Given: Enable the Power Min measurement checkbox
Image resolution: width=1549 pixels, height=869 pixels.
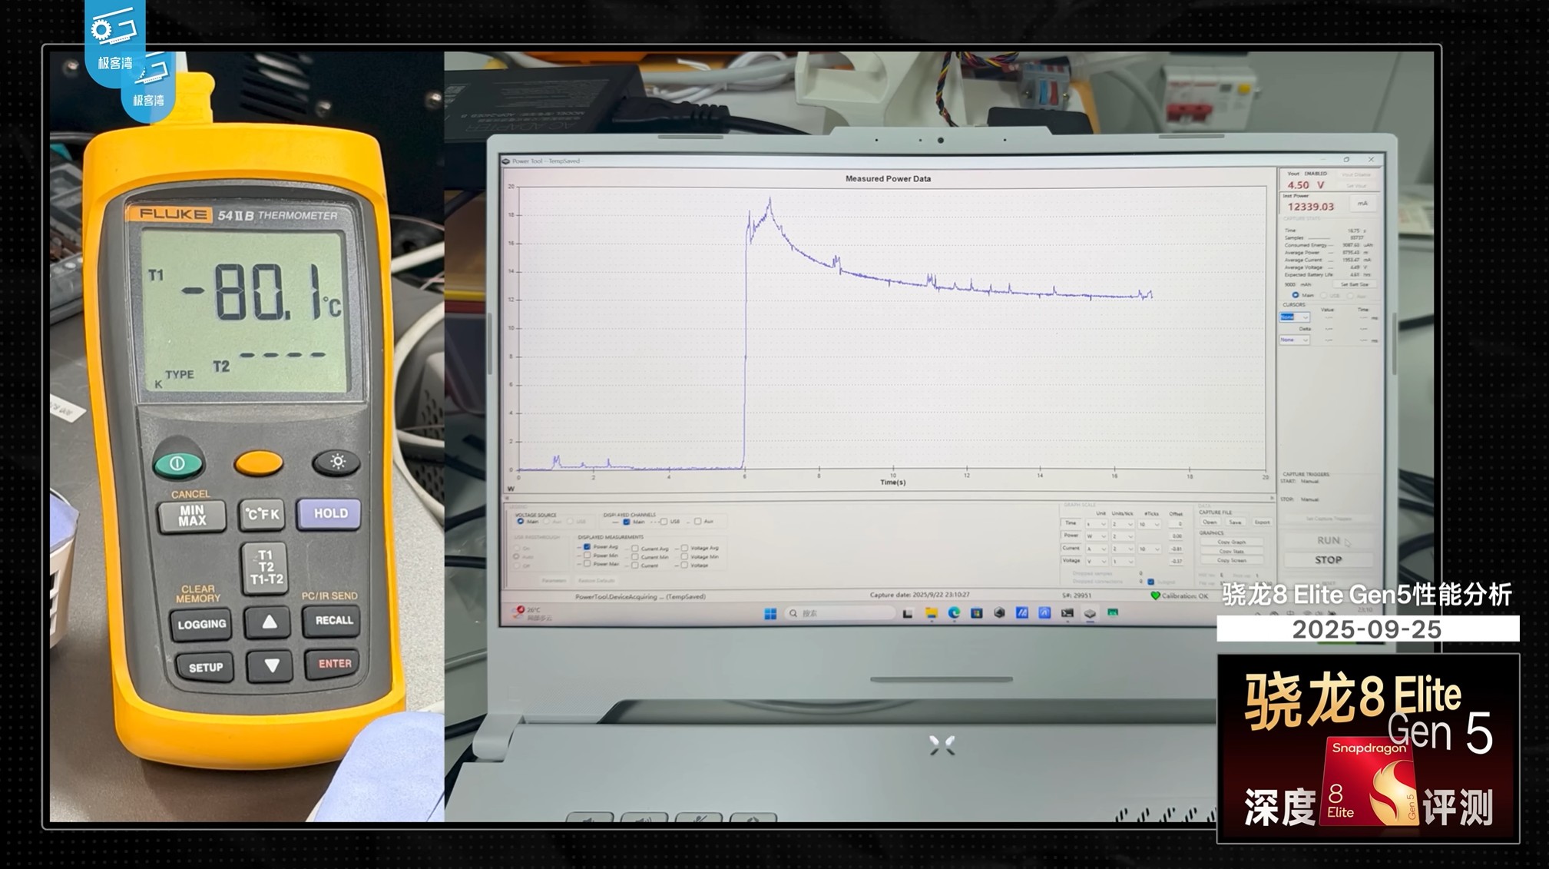Looking at the screenshot, I should (x=587, y=556).
